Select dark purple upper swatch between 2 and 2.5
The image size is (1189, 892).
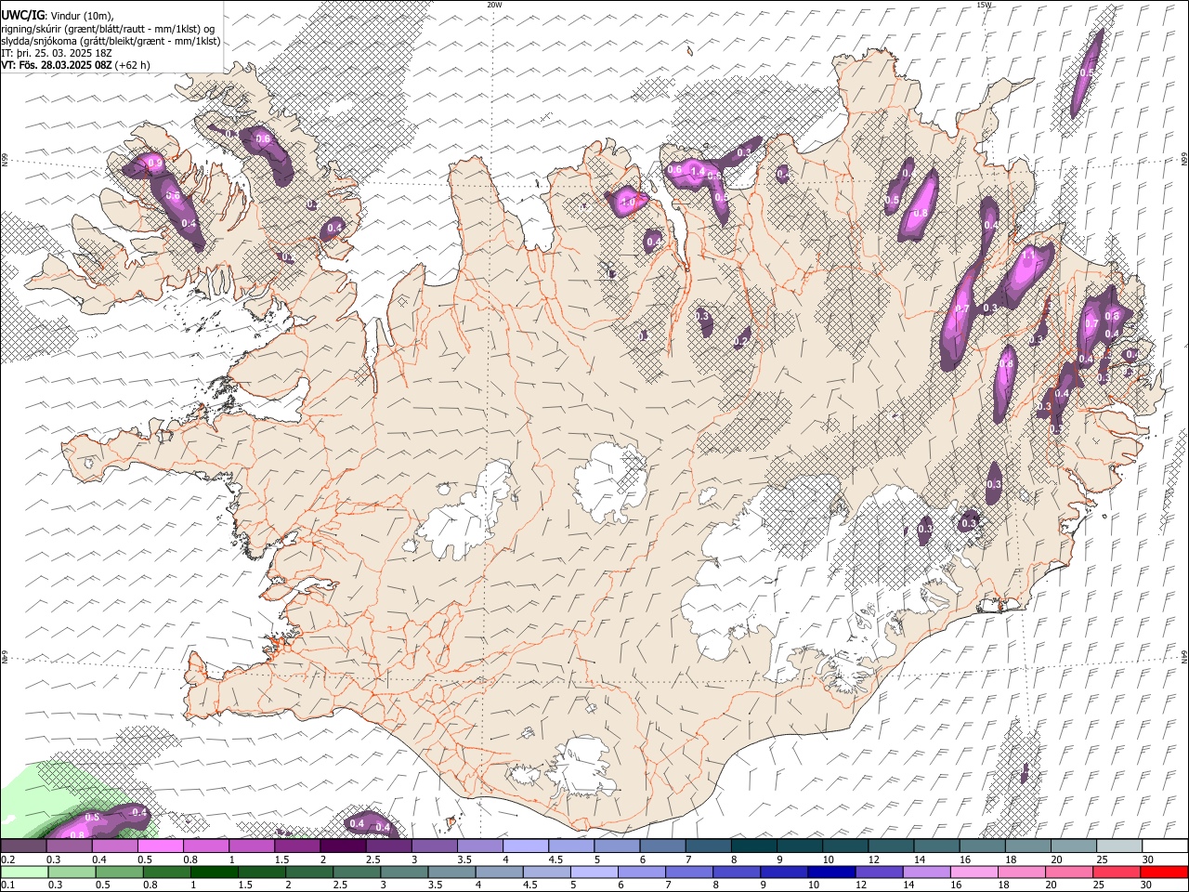(x=343, y=846)
